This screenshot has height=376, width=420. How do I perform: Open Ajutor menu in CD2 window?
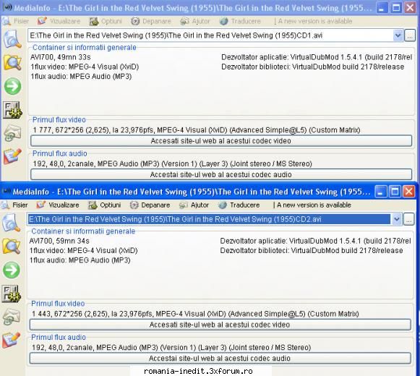click(x=194, y=205)
